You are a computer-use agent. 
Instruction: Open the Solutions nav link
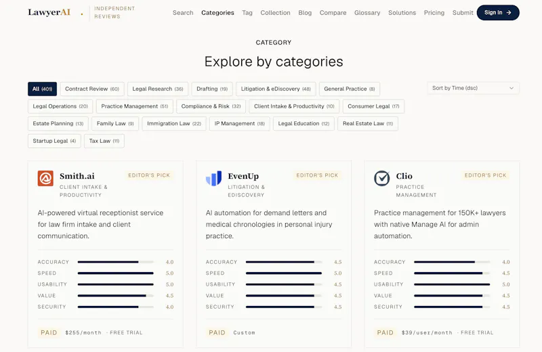point(402,12)
